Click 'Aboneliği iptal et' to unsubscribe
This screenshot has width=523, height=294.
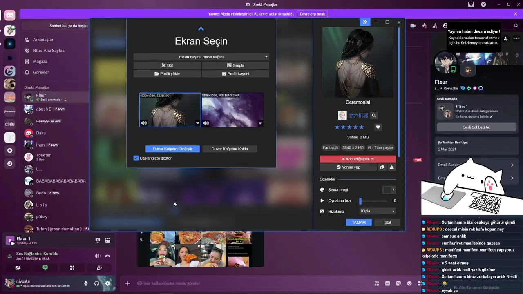358,159
